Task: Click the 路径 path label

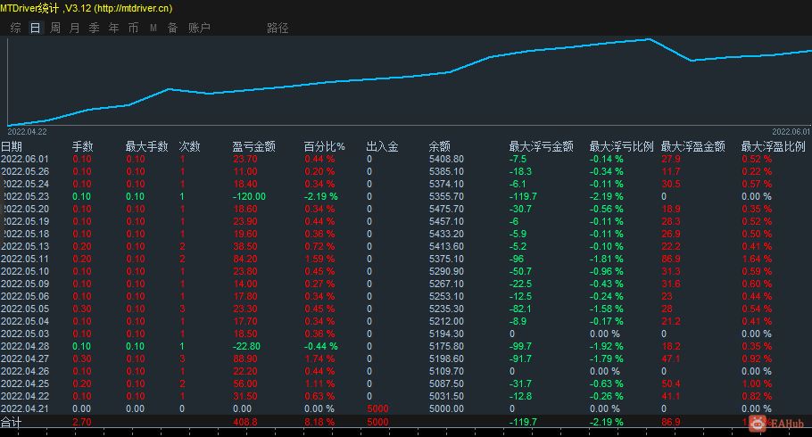Action: point(278,28)
